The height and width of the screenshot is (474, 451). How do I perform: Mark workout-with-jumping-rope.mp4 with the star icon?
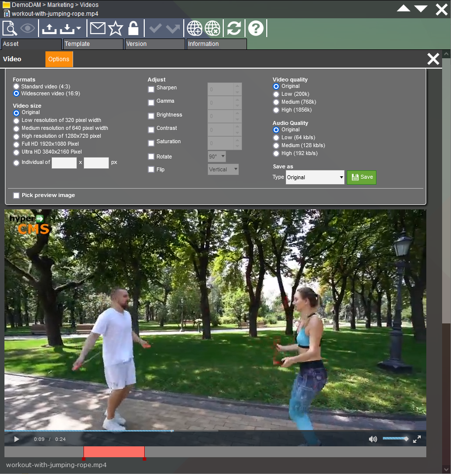click(x=115, y=28)
